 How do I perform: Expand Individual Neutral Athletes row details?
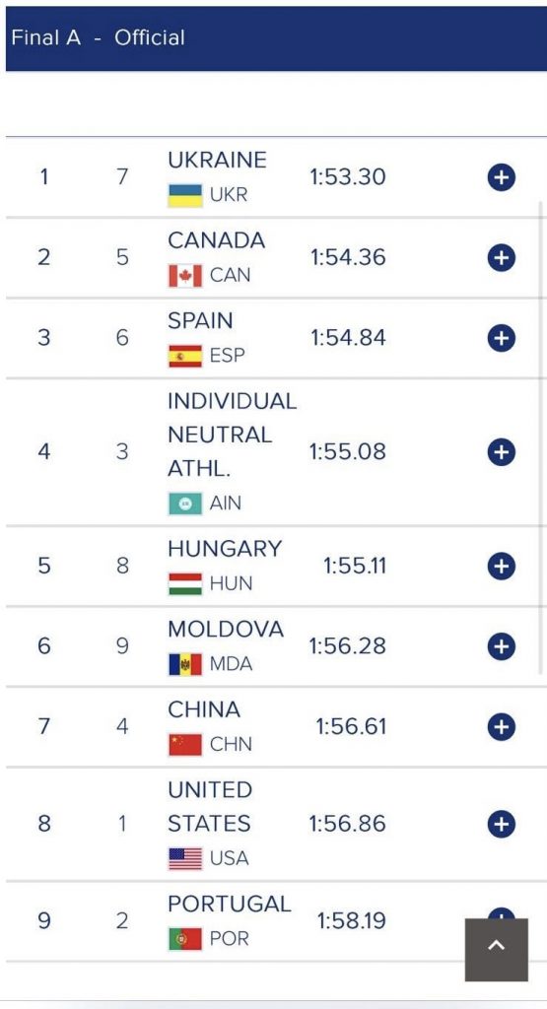pyautogui.click(x=502, y=451)
